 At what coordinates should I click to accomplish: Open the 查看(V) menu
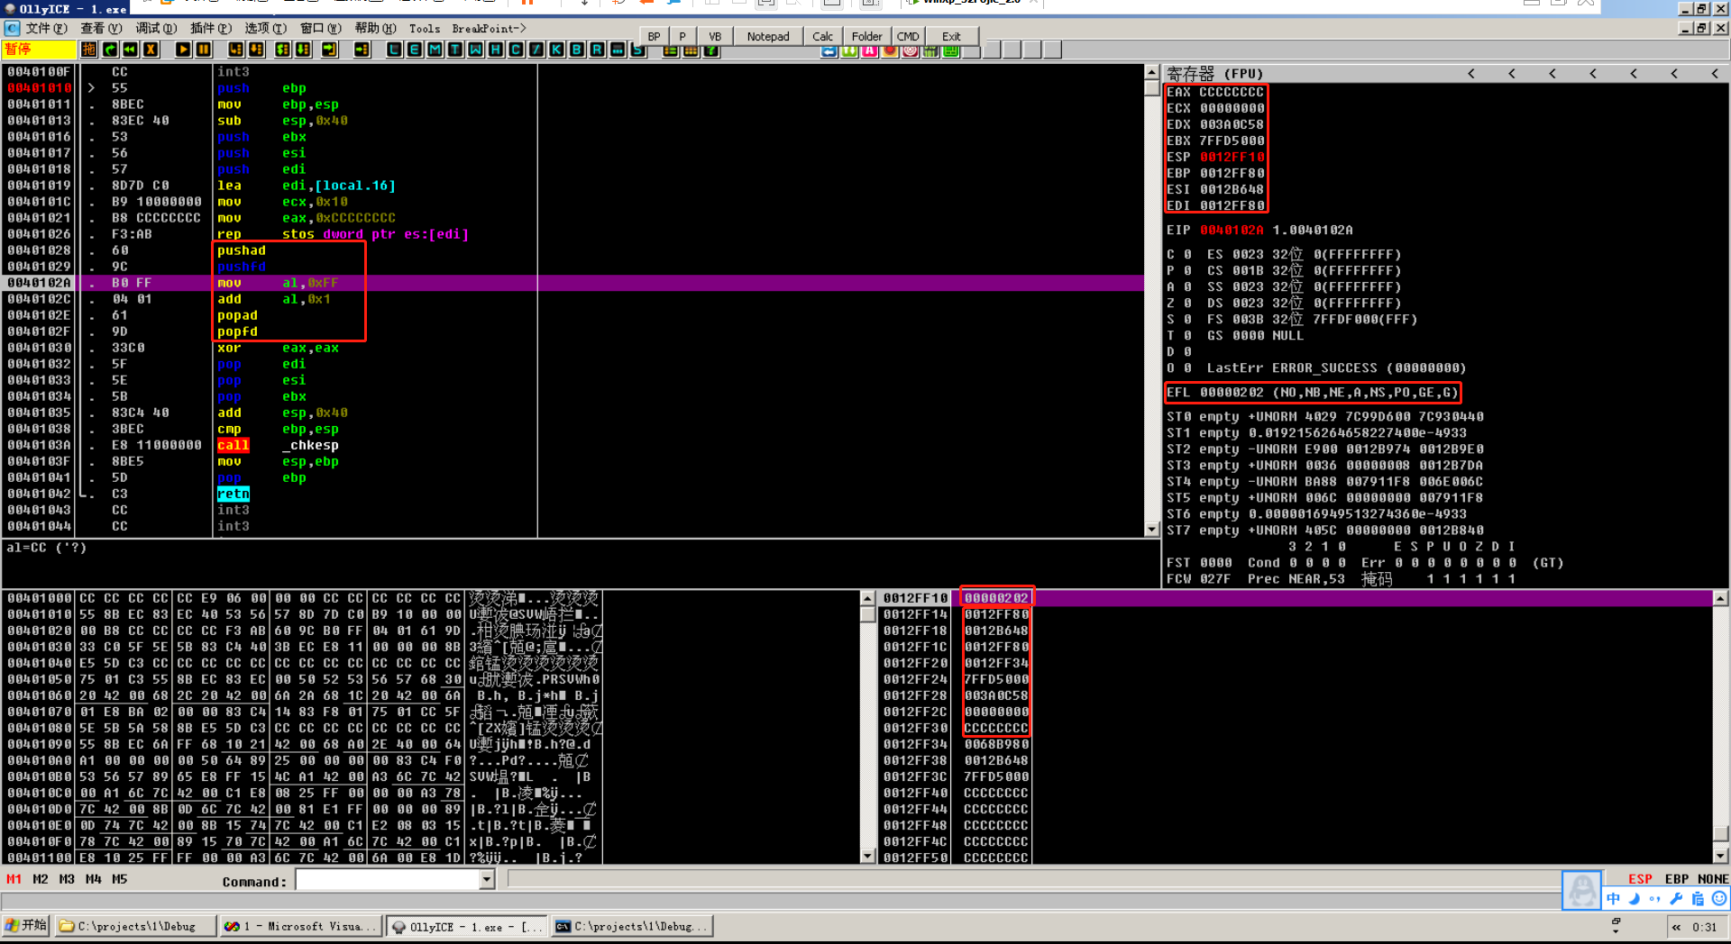coord(101,28)
